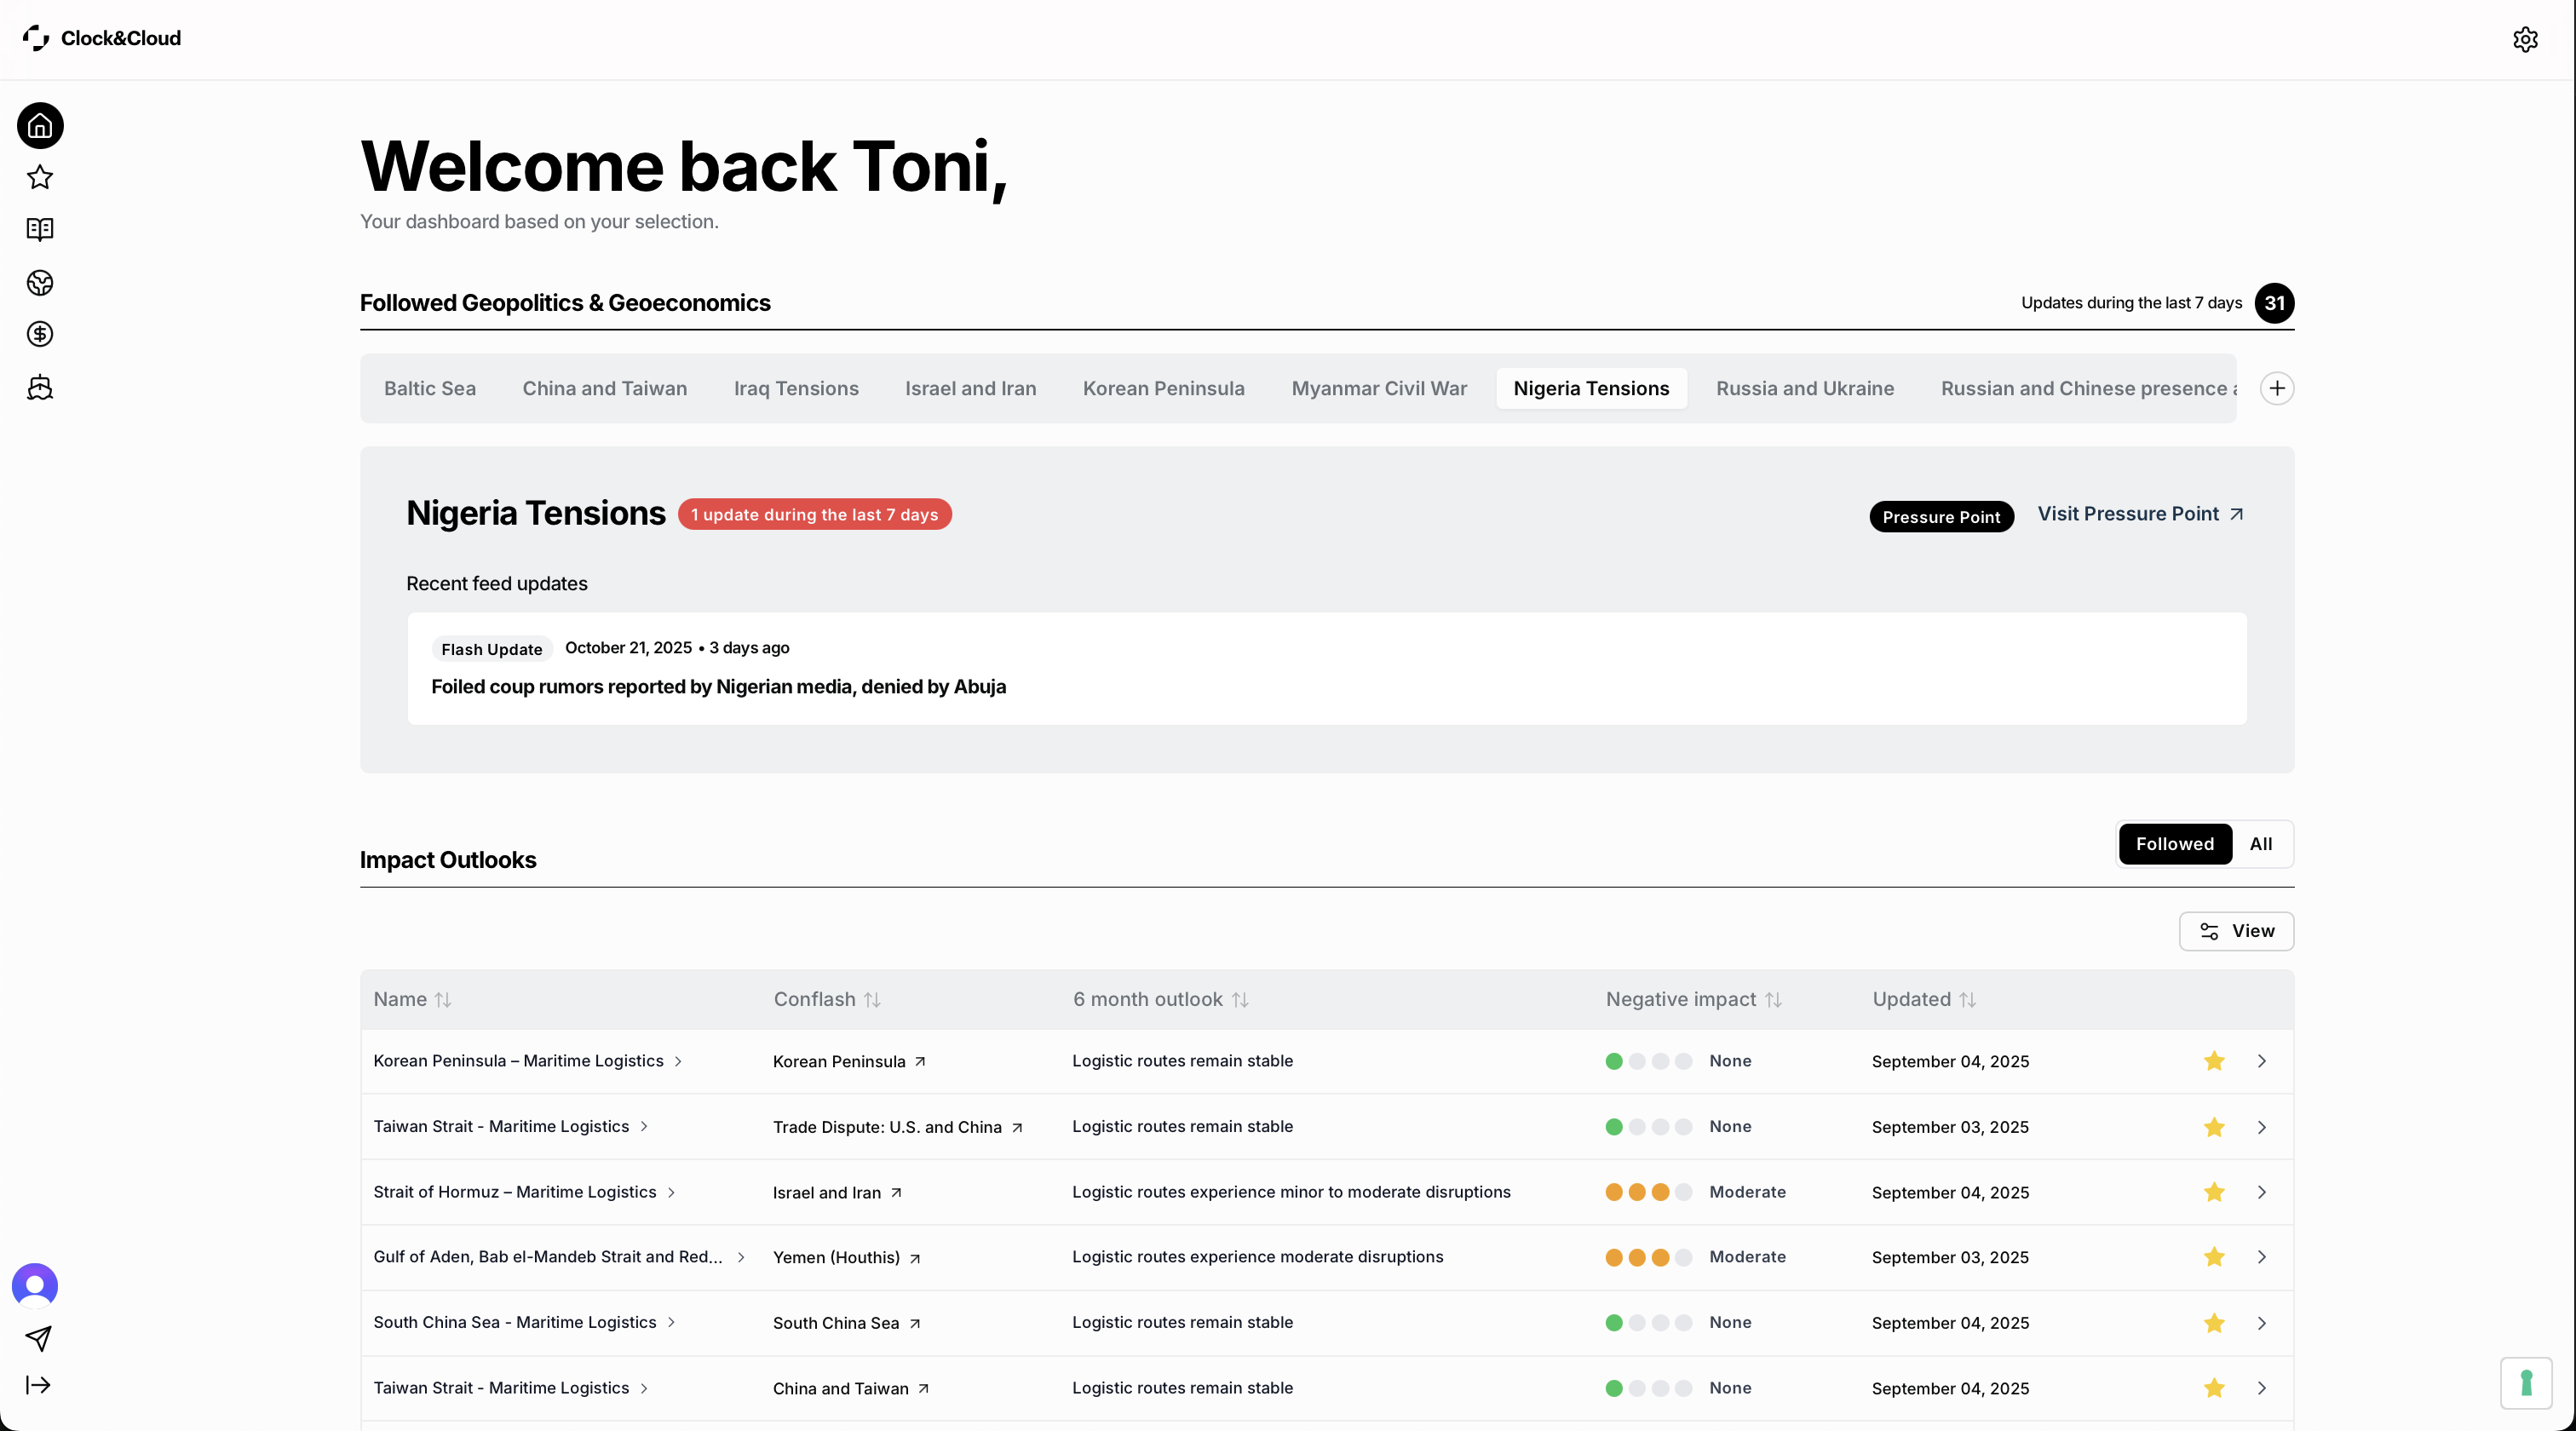Click the dollar coin icon in sidebar
This screenshot has height=1431, width=2576.
click(x=40, y=334)
